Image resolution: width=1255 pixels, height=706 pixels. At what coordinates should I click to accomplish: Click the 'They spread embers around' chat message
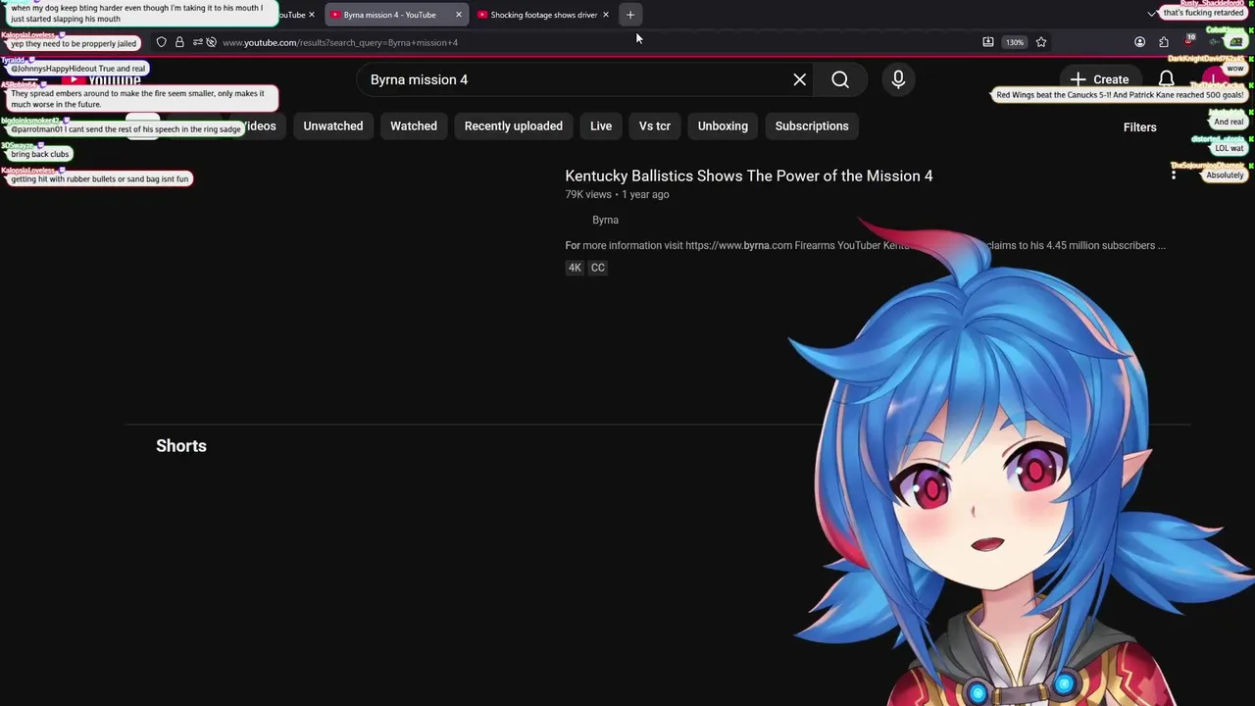(140, 99)
